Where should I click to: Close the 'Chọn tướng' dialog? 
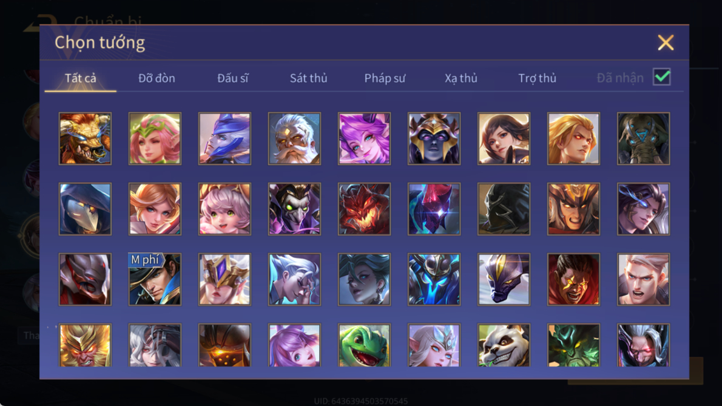click(666, 43)
